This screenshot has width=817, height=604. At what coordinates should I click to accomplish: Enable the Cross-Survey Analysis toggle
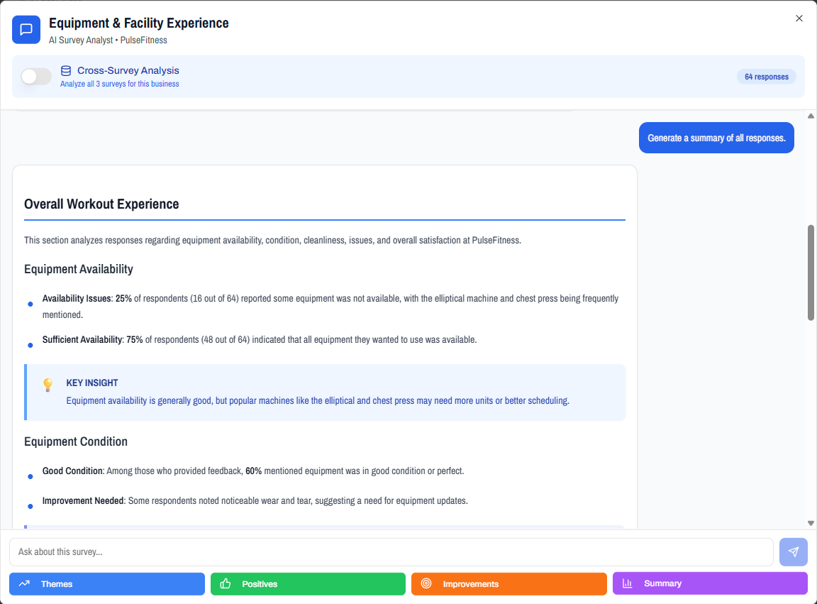[36, 77]
